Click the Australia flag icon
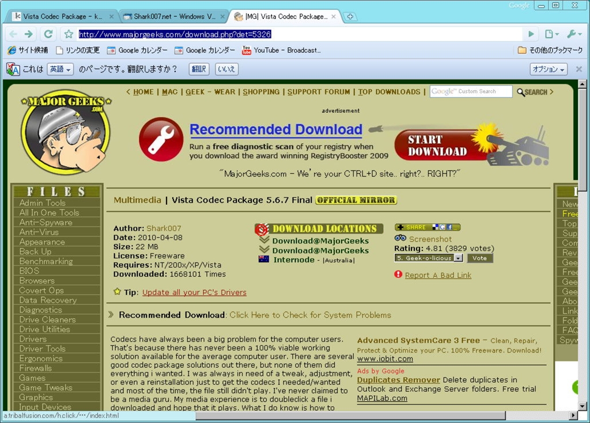 [x=264, y=259]
